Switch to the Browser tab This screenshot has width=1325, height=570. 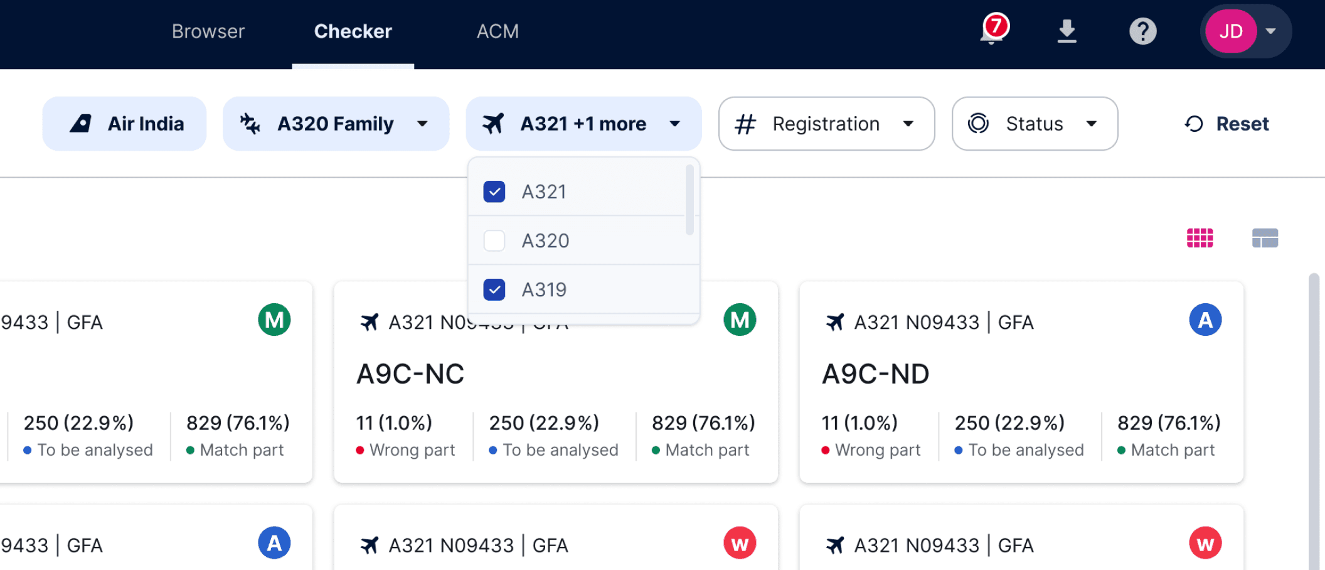click(x=208, y=31)
